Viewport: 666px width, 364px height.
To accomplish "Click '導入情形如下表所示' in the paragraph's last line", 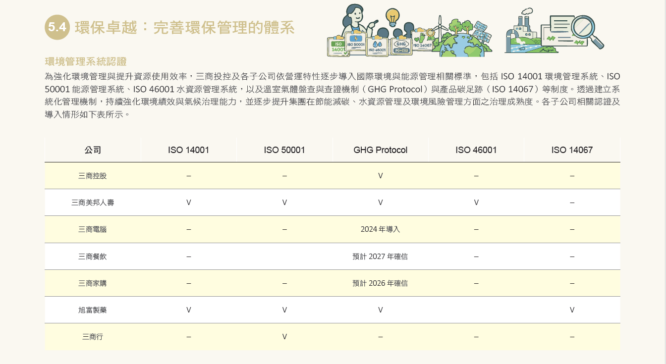I will pyautogui.click(x=83, y=115).
